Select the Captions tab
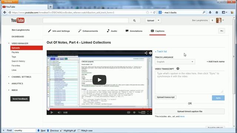The image size is (237, 133). [157, 31]
